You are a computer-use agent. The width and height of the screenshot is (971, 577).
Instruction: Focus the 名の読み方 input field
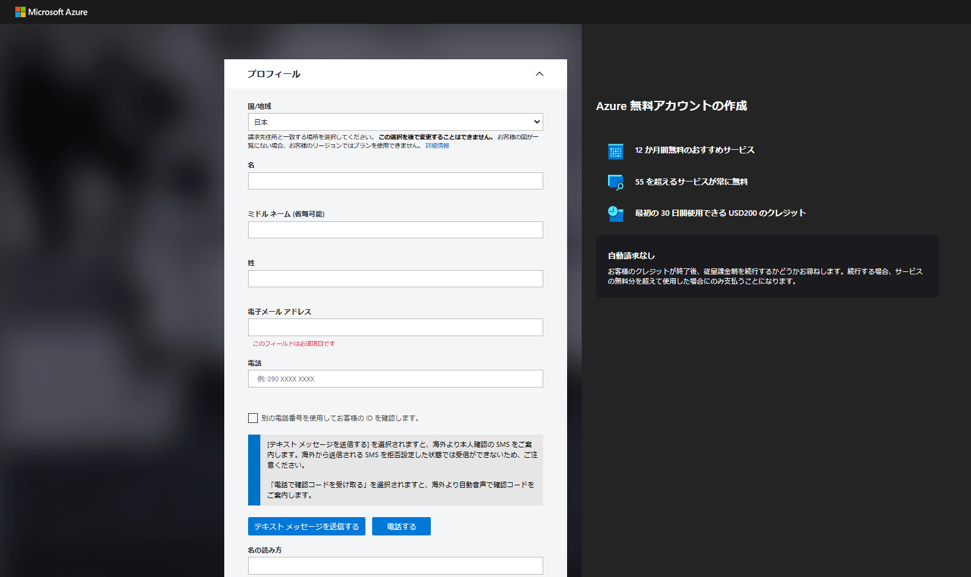coord(395,565)
